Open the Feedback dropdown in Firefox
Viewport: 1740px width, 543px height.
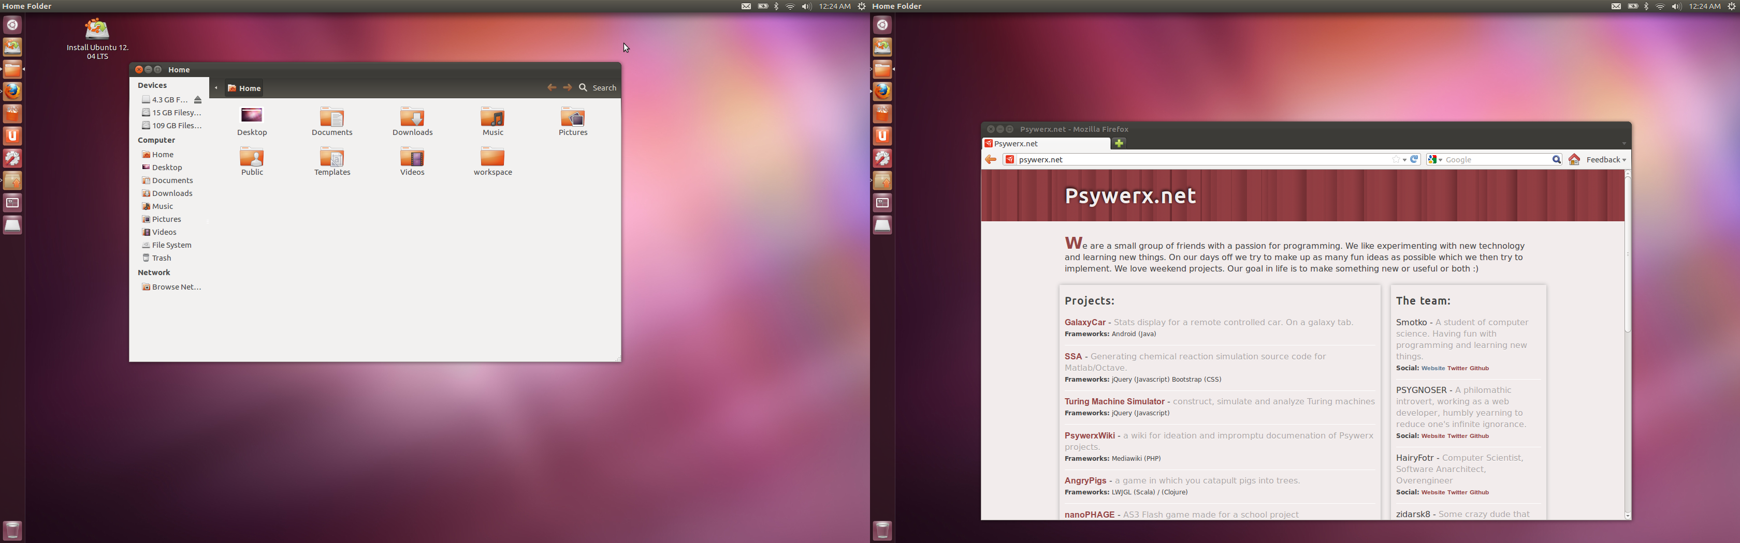(x=1605, y=160)
